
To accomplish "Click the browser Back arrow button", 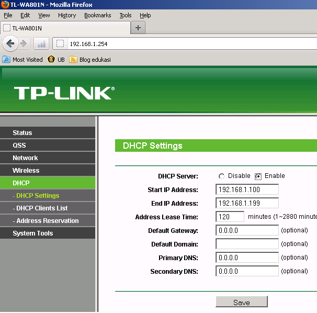I will [x=10, y=43].
